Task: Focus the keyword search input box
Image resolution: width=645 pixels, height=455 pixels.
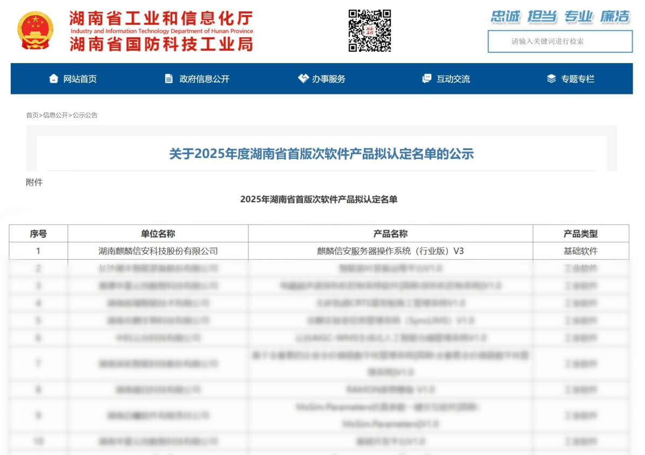Action: [560, 42]
